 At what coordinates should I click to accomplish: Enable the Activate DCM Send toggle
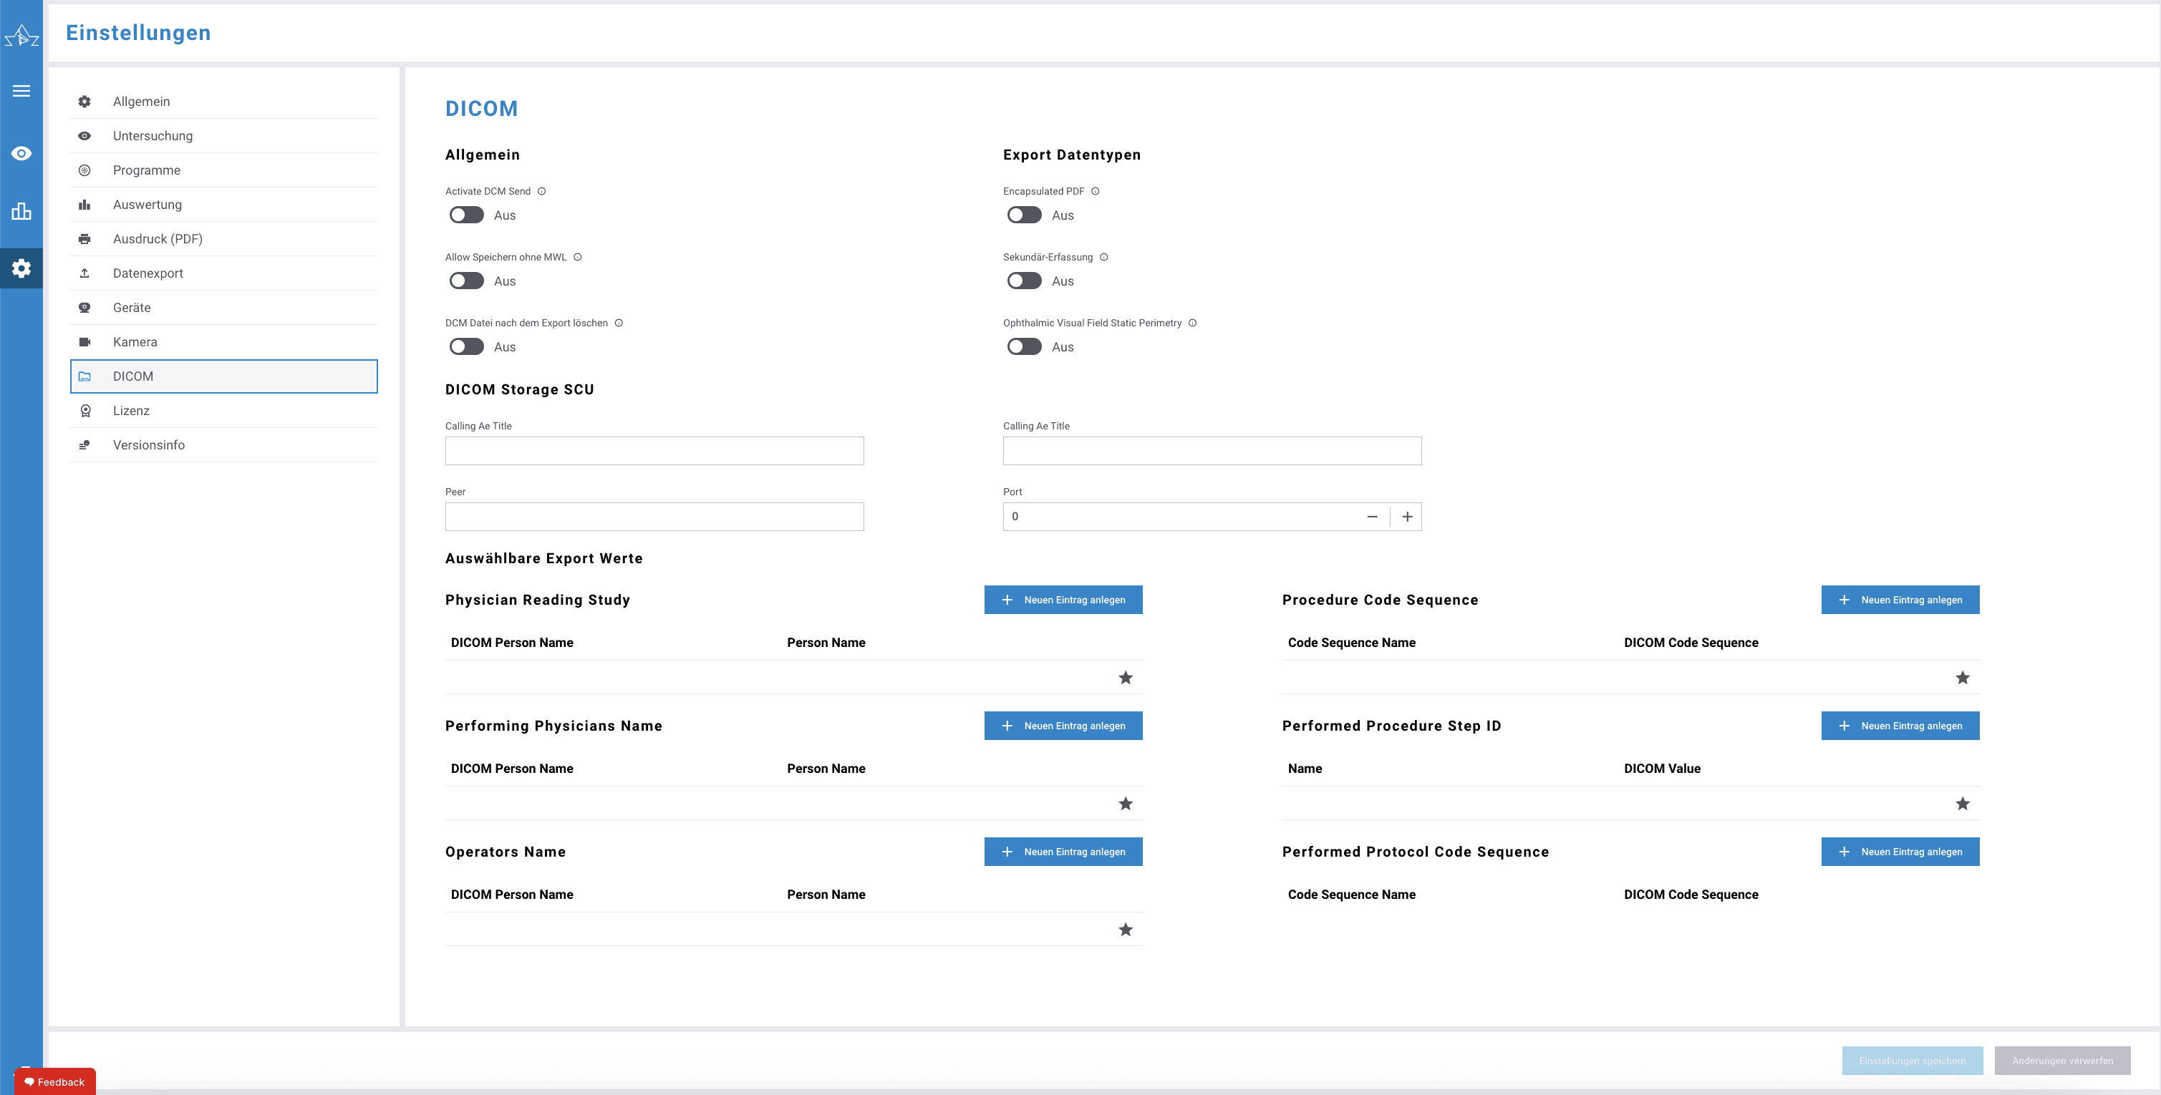[x=466, y=215]
